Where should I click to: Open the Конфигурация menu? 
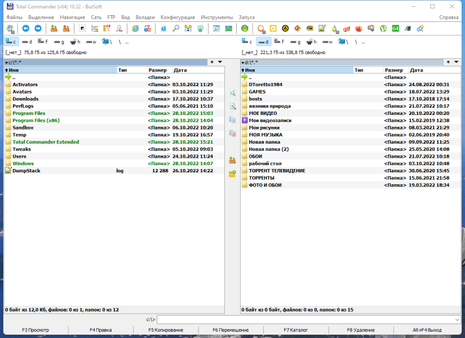[x=178, y=17]
